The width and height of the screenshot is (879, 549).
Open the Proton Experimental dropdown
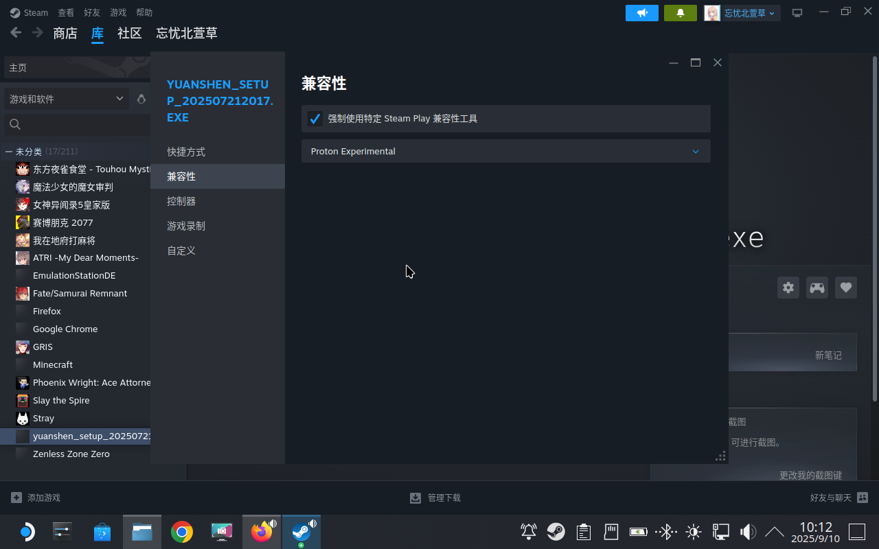pyautogui.click(x=505, y=151)
